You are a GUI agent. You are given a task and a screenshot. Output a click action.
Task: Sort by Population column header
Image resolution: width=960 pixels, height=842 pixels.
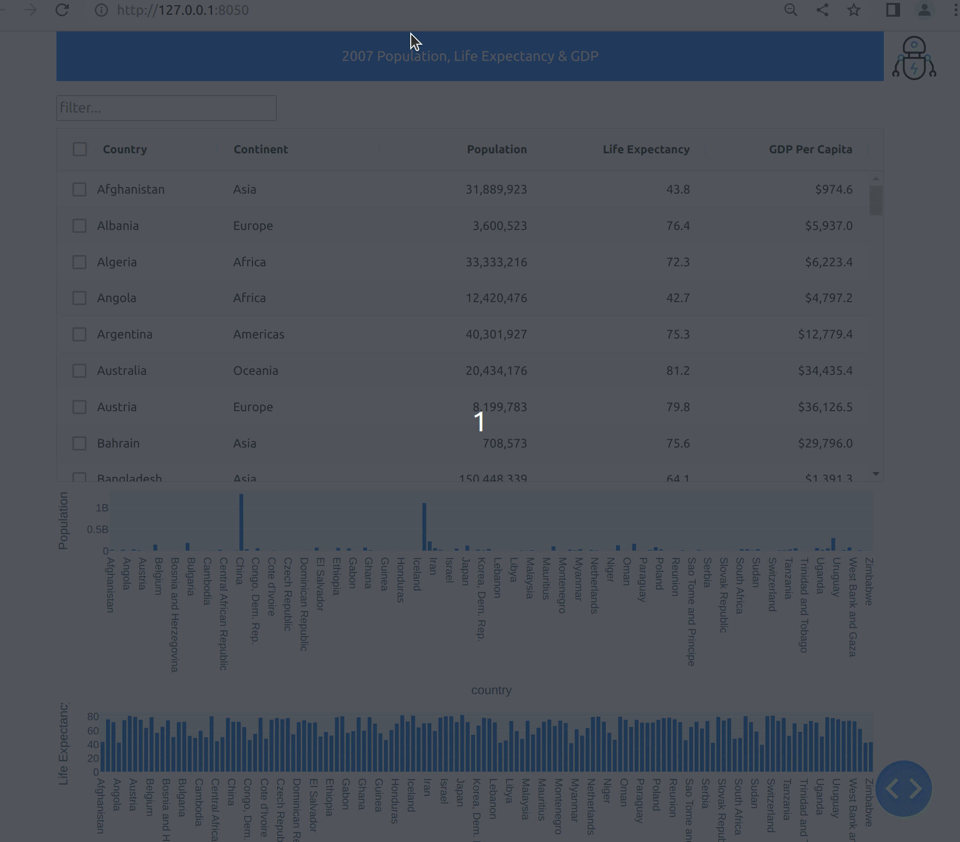496,149
